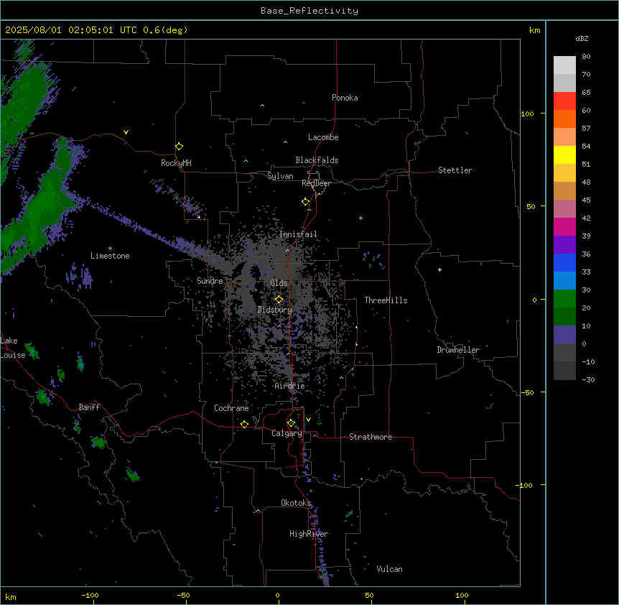Click the caret marker below Okotoks label
This screenshot has height=605, width=619.
[259, 511]
